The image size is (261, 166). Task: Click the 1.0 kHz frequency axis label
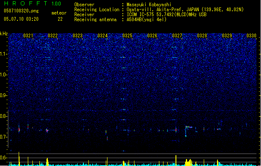click(3, 75)
